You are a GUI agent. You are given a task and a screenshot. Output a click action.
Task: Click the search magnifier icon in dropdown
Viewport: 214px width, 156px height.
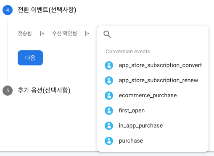[x=107, y=34]
